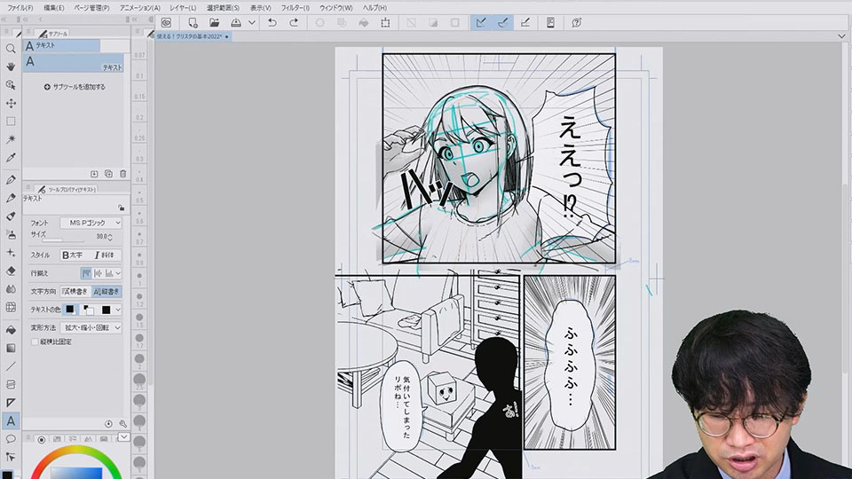Image resolution: width=852 pixels, height=479 pixels.
Task: Select the Operation object tool
Action: [11, 85]
